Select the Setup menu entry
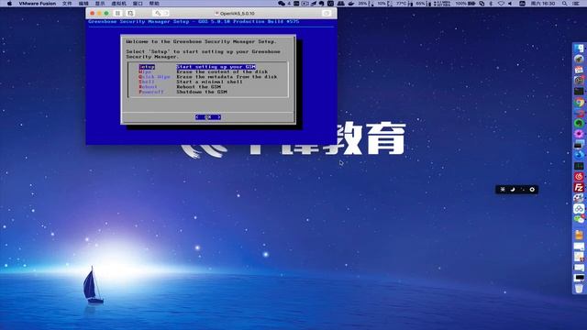This screenshot has width=587, height=330. pos(147,67)
